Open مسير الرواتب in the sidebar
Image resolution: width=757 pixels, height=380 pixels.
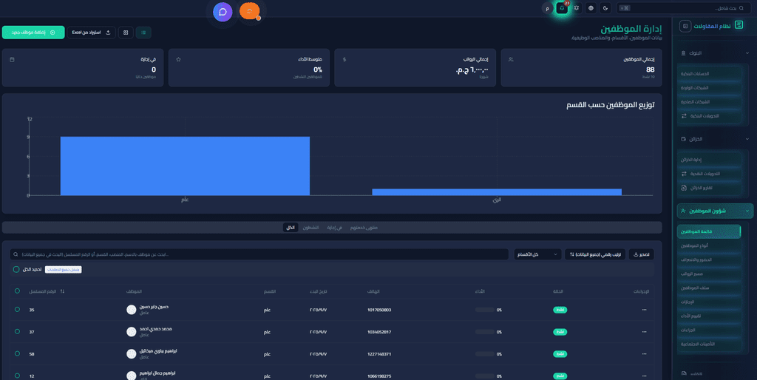click(709, 274)
